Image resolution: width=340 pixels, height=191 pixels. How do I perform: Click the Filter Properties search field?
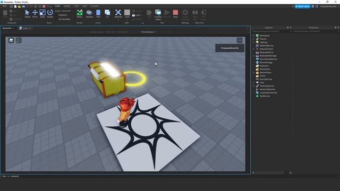pos(316,32)
